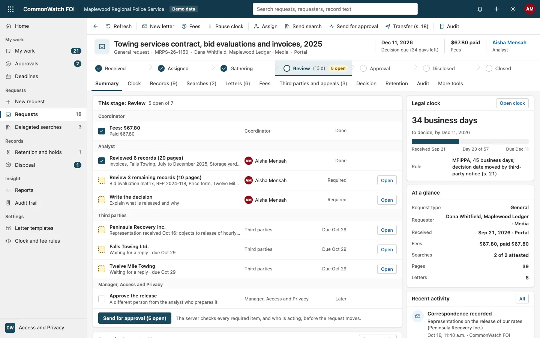This screenshot has height=338, width=540.
Task: Open the Records (9) tab
Action: (163, 83)
